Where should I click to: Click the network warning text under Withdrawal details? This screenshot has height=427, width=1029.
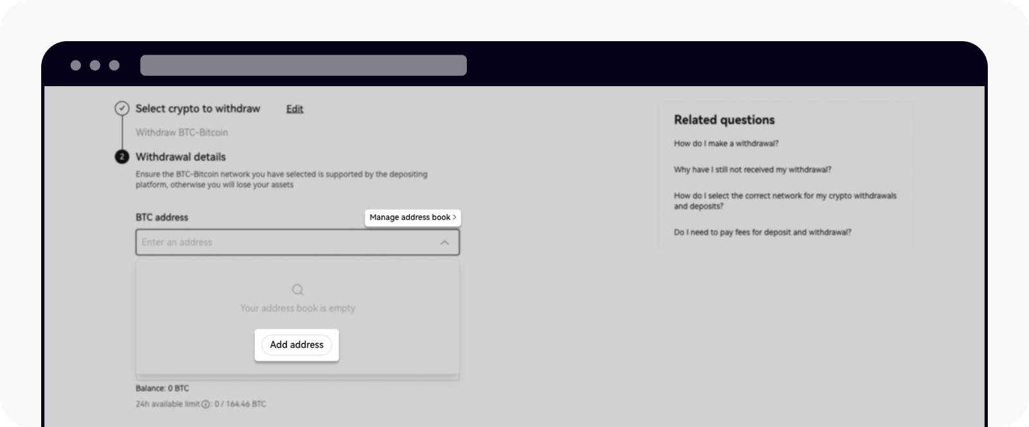coord(281,179)
